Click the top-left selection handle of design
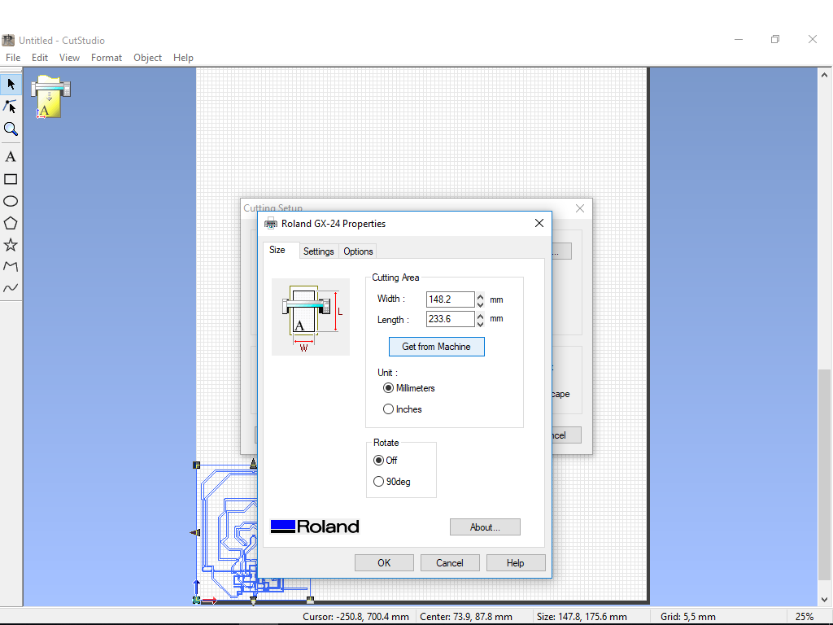 (196, 465)
